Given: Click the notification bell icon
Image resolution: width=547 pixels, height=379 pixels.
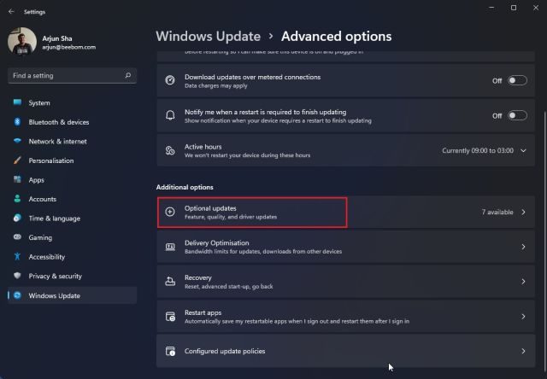Looking at the screenshot, I should point(170,115).
